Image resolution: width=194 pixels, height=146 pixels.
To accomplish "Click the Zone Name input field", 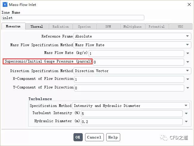I will (x=73, y=18).
